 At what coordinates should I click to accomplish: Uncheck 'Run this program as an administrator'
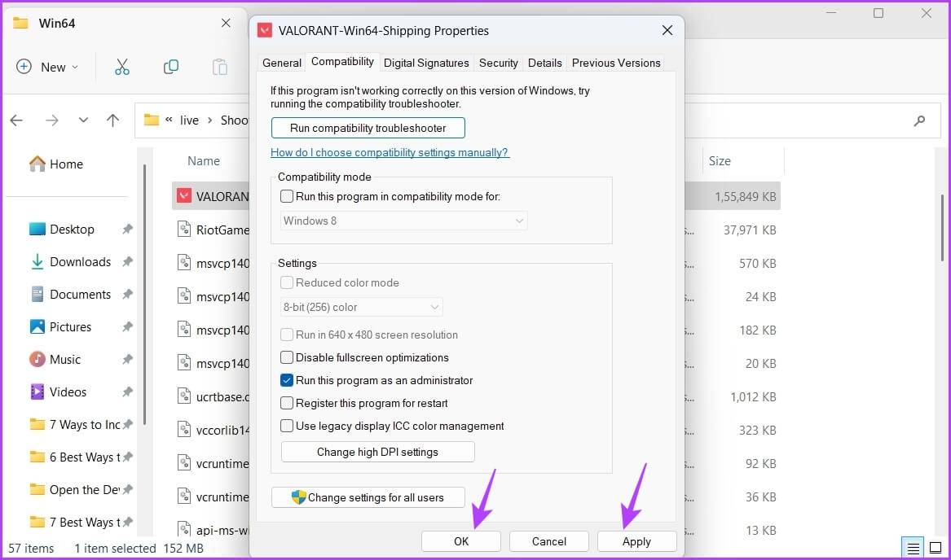(x=287, y=380)
